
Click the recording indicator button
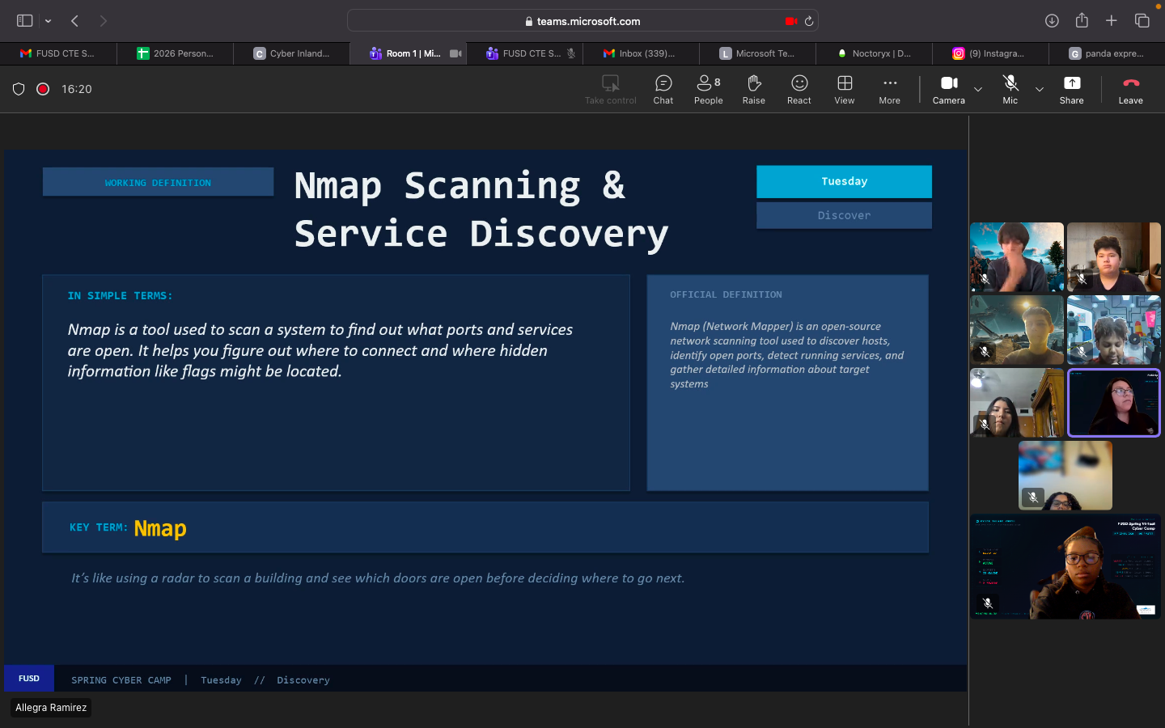click(x=44, y=89)
